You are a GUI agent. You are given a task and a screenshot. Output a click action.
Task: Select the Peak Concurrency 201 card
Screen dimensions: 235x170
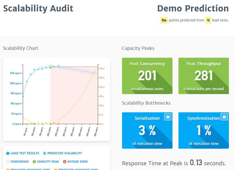click(147, 76)
